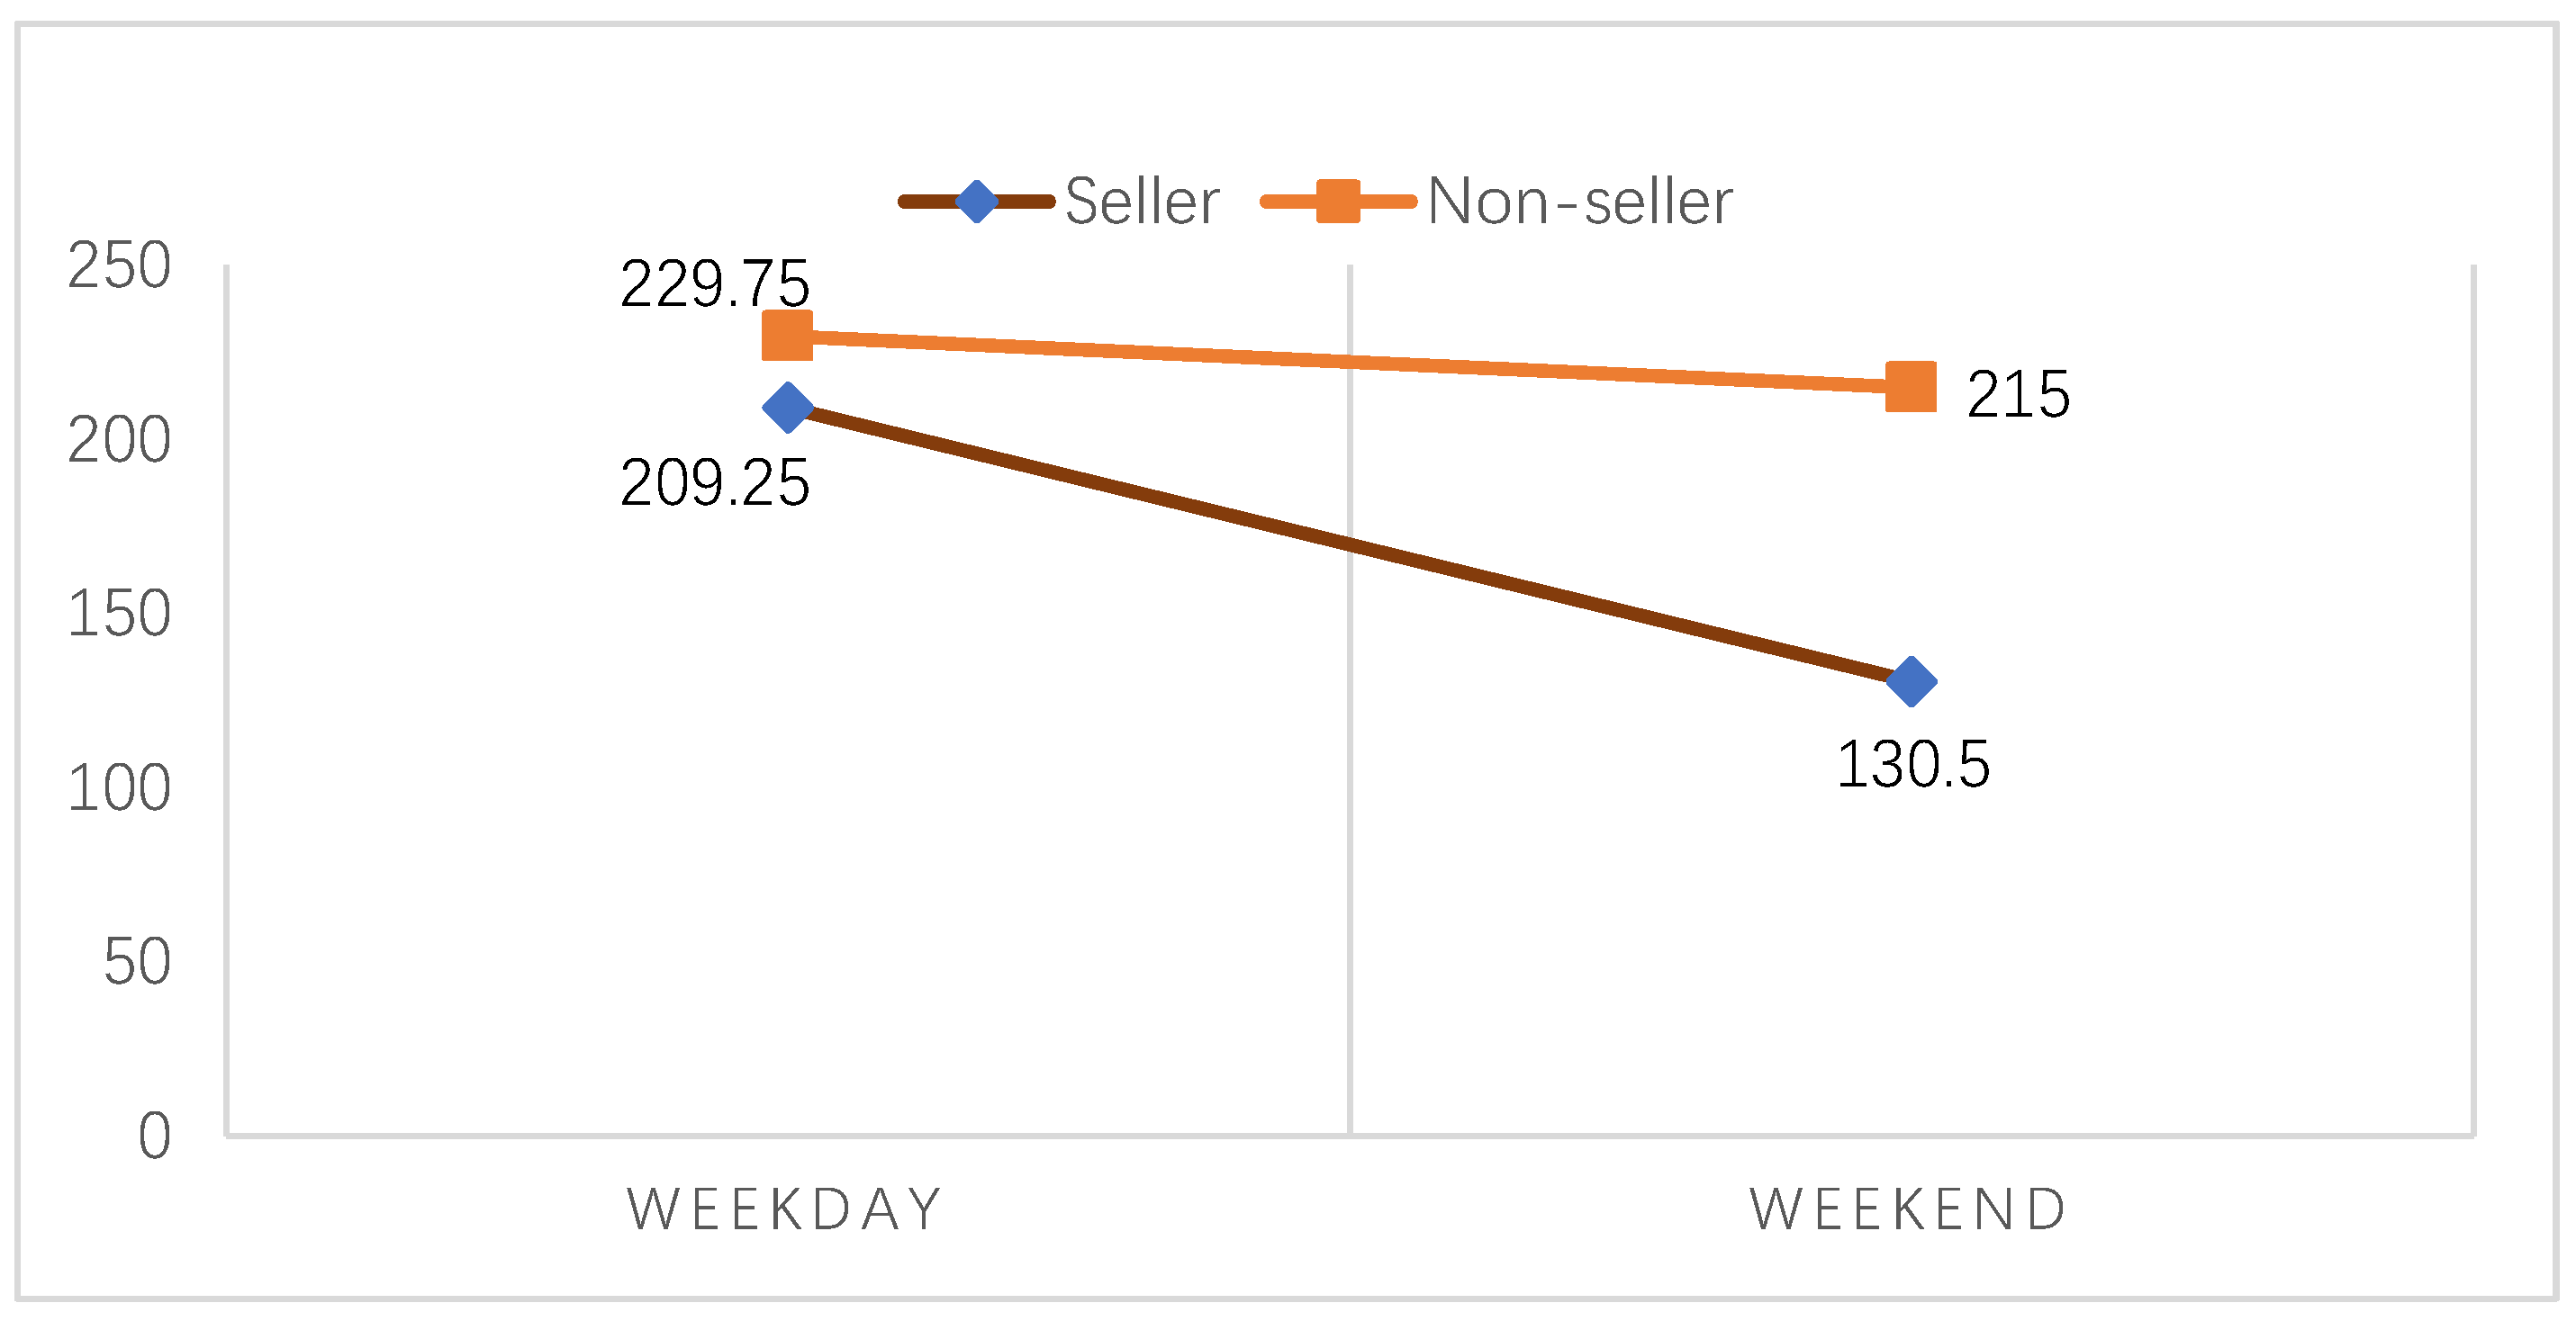Select the Seller weekday blue diamond marker
2576x1321 pixels.
(x=788, y=408)
